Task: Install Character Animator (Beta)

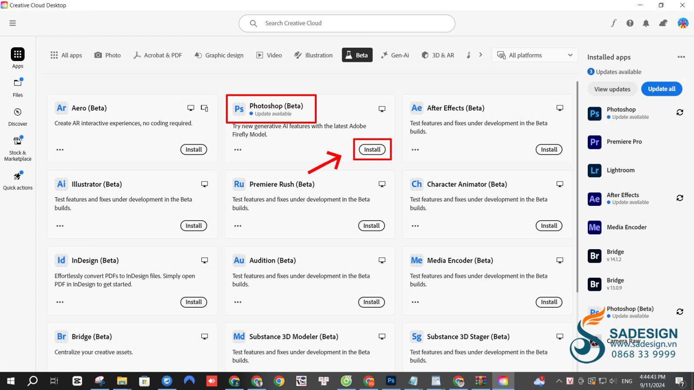Action: pyautogui.click(x=549, y=226)
